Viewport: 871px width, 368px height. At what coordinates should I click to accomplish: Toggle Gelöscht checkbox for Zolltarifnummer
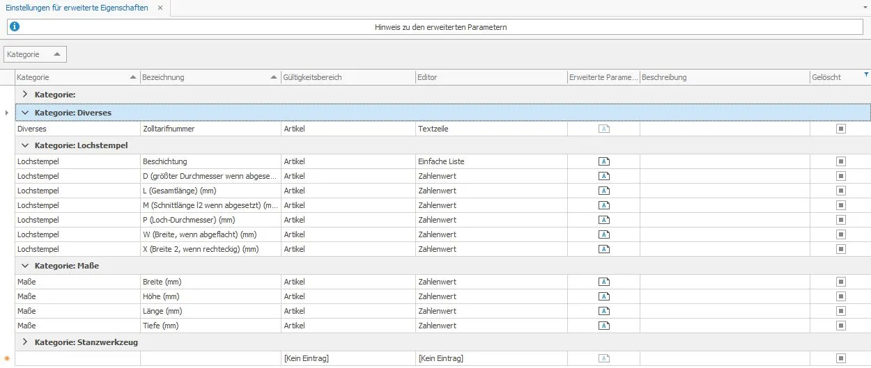pos(841,129)
